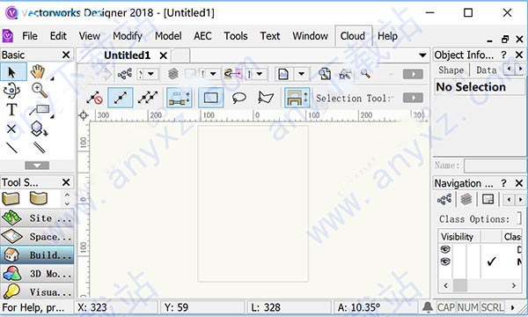Click the origin crosshair at ruler corner
Screen dimensions: 528x317
tap(84, 115)
